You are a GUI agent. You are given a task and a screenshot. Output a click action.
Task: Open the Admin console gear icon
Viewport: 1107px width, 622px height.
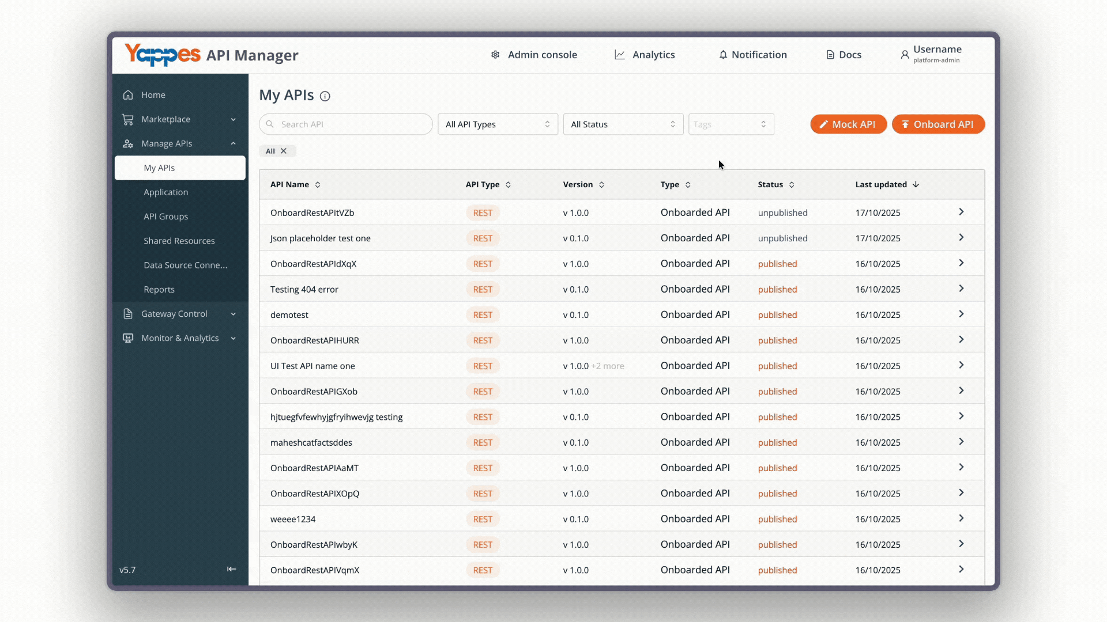tap(495, 55)
